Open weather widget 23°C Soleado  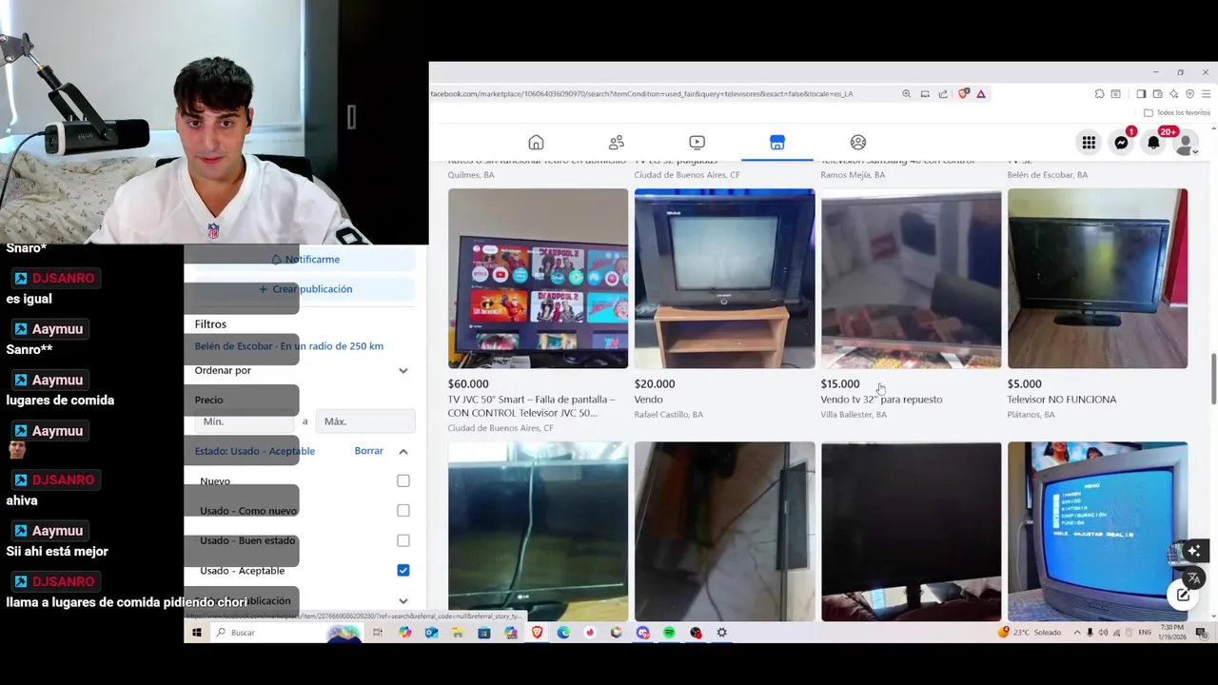[x=1030, y=633]
